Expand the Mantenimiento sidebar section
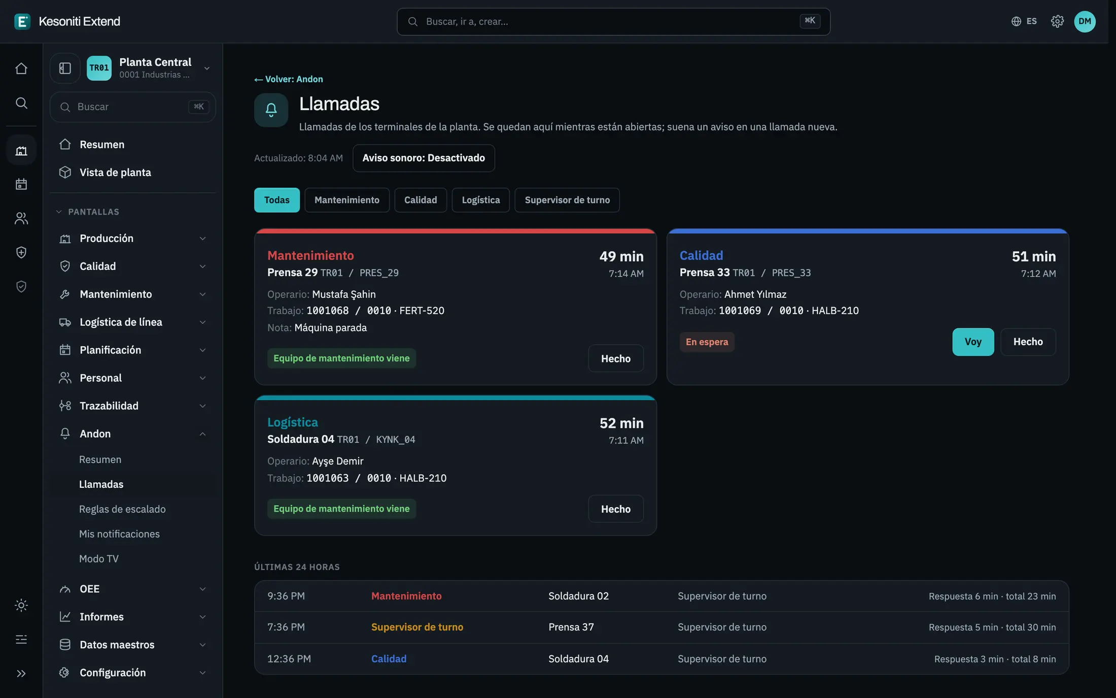The height and width of the screenshot is (698, 1116). coord(133,294)
